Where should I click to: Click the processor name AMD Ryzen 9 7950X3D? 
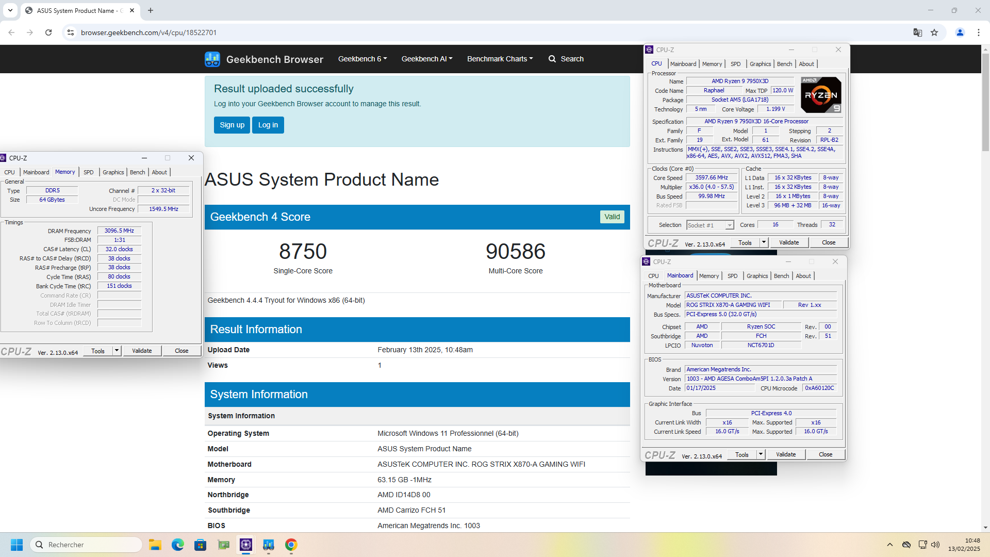(x=740, y=81)
